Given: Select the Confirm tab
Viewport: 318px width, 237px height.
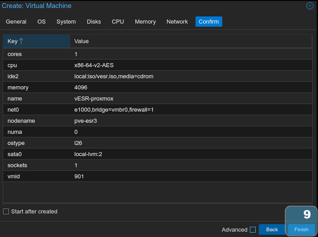Looking at the screenshot, I should 208,21.
